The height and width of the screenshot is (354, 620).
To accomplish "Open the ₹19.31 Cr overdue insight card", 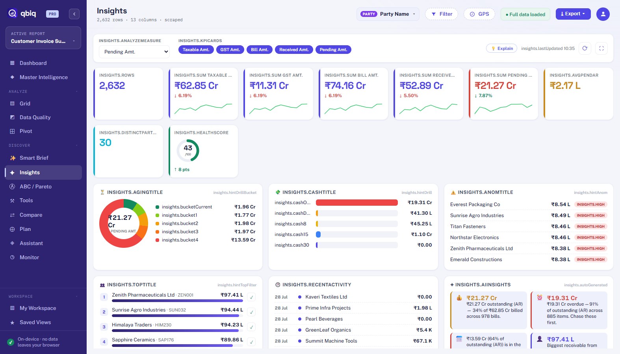I will (x=569, y=310).
